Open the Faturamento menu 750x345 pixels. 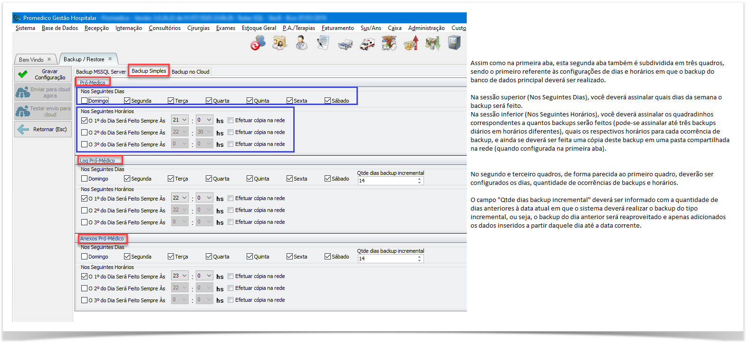pyautogui.click(x=337, y=28)
